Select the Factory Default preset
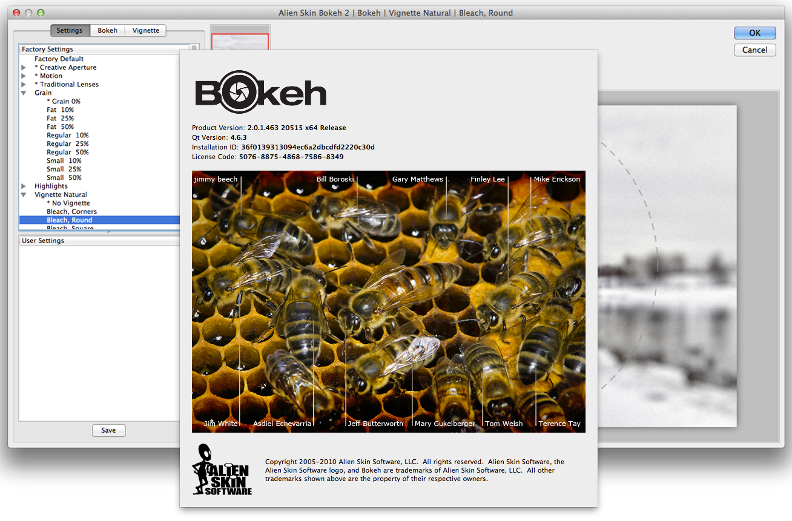Image resolution: width=792 pixels, height=521 pixels. point(59,59)
